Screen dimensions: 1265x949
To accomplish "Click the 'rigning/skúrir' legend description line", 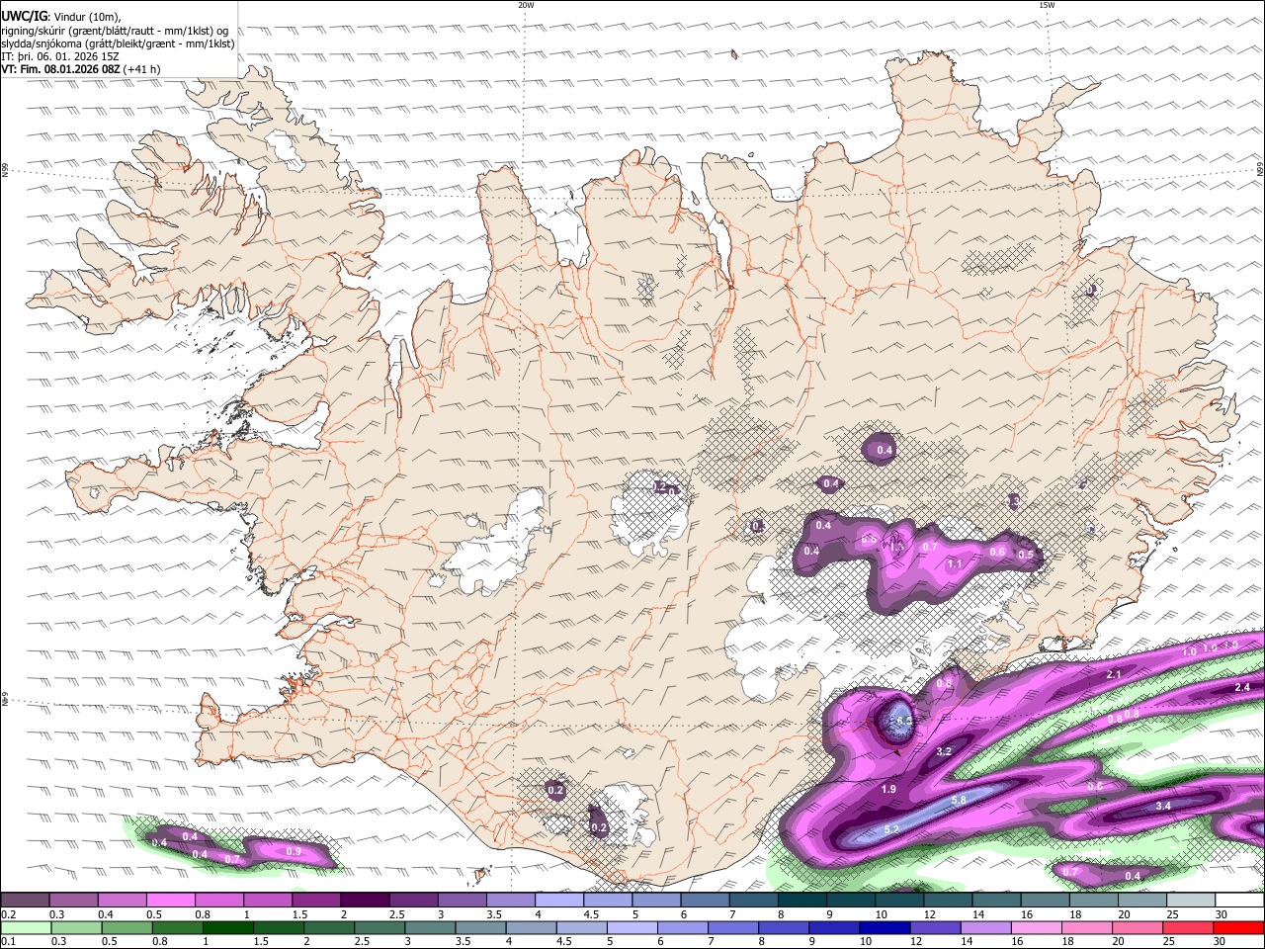I will tap(115, 31).
